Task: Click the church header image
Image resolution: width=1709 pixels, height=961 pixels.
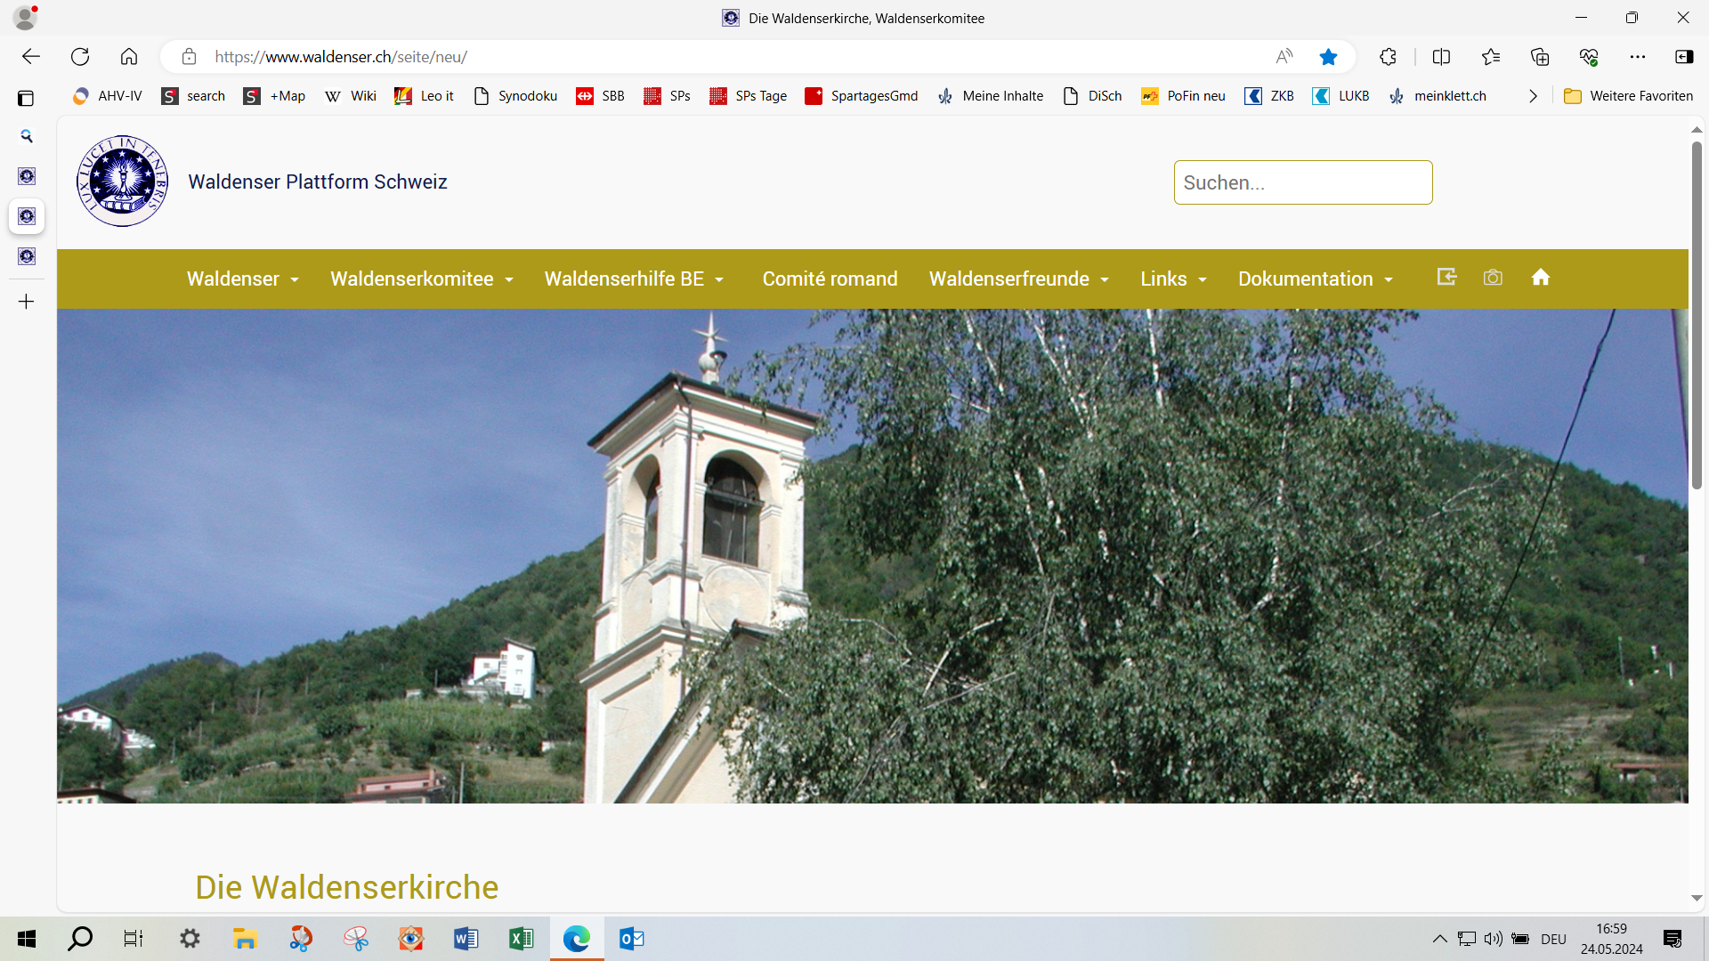Action: 872,556
